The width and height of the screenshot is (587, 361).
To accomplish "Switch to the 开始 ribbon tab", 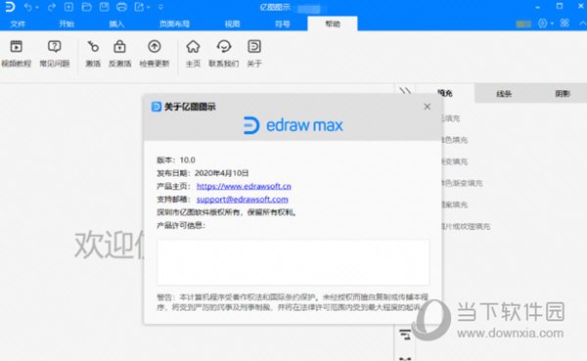I will pyautogui.click(x=67, y=23).
